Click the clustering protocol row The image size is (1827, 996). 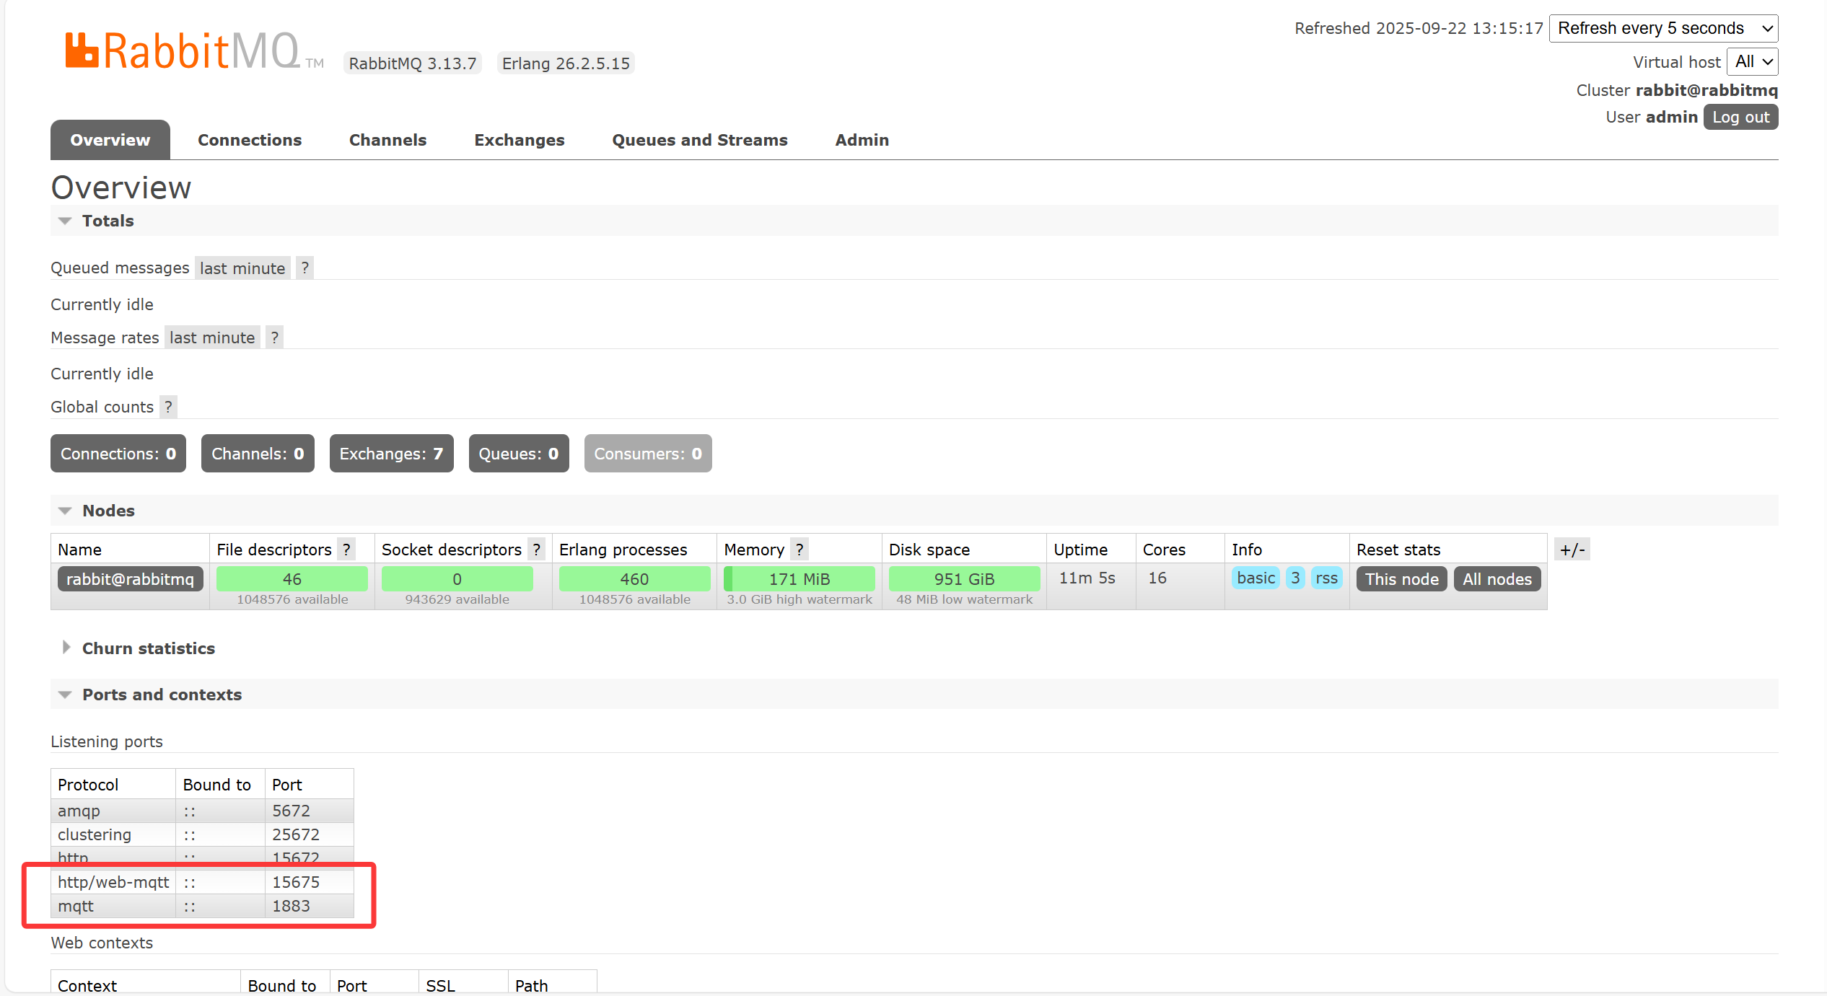(x=202, y=834)
